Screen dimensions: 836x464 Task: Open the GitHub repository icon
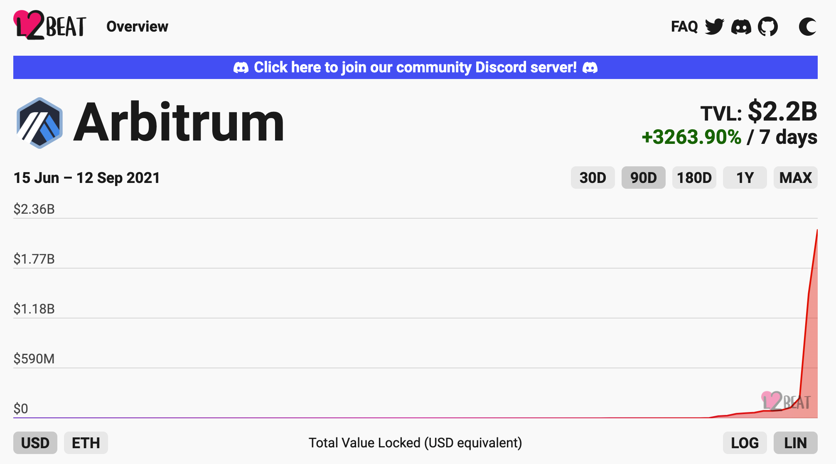pyautogui.click(x=768, y=27)
